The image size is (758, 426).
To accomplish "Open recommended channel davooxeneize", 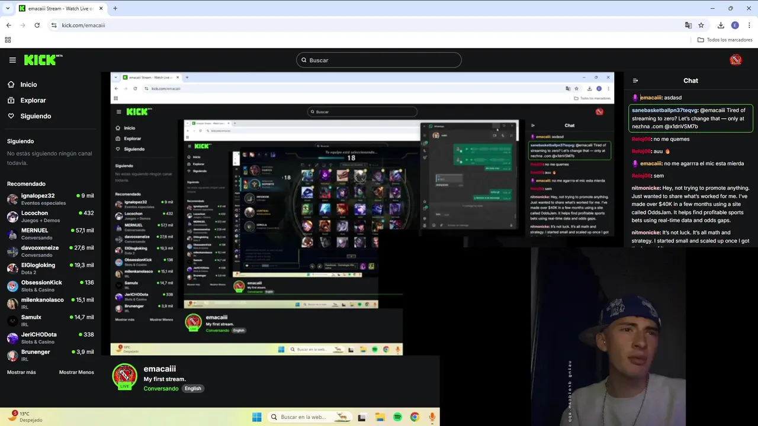I will coord(50,251).
